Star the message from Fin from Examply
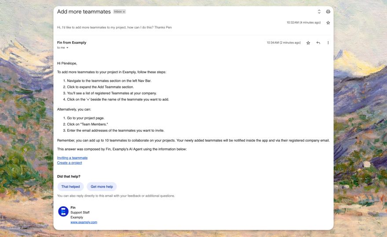This screenshot has height=237, width=387. (308, 43)
